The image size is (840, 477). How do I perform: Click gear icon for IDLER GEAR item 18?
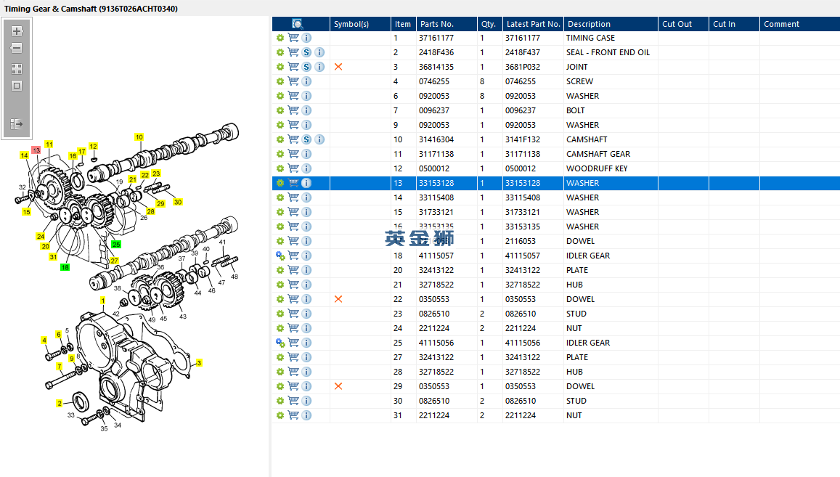click(280, 256)
